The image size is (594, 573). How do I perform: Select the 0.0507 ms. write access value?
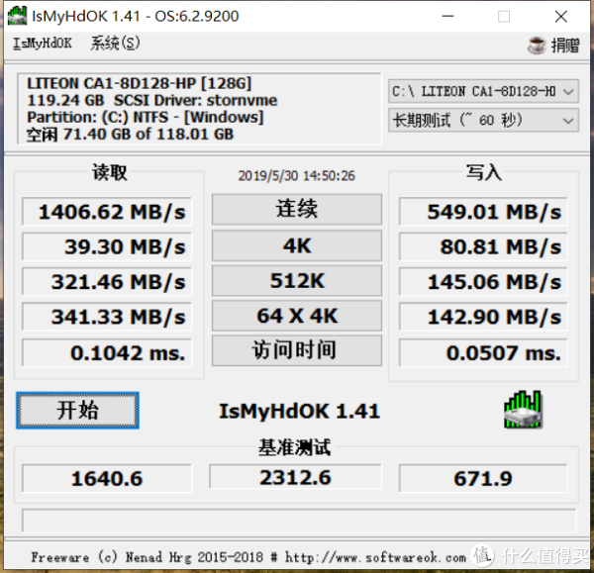pyautogui.click(x=483, y=352)
